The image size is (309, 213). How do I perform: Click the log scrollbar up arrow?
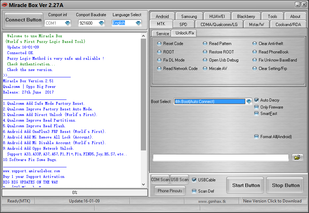coord(143,36)
